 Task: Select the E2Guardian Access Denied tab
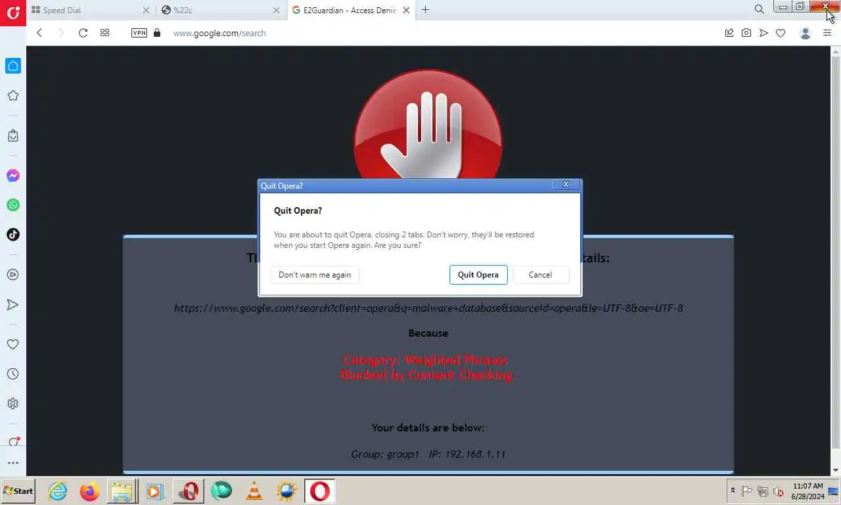(x=351, y=10)
